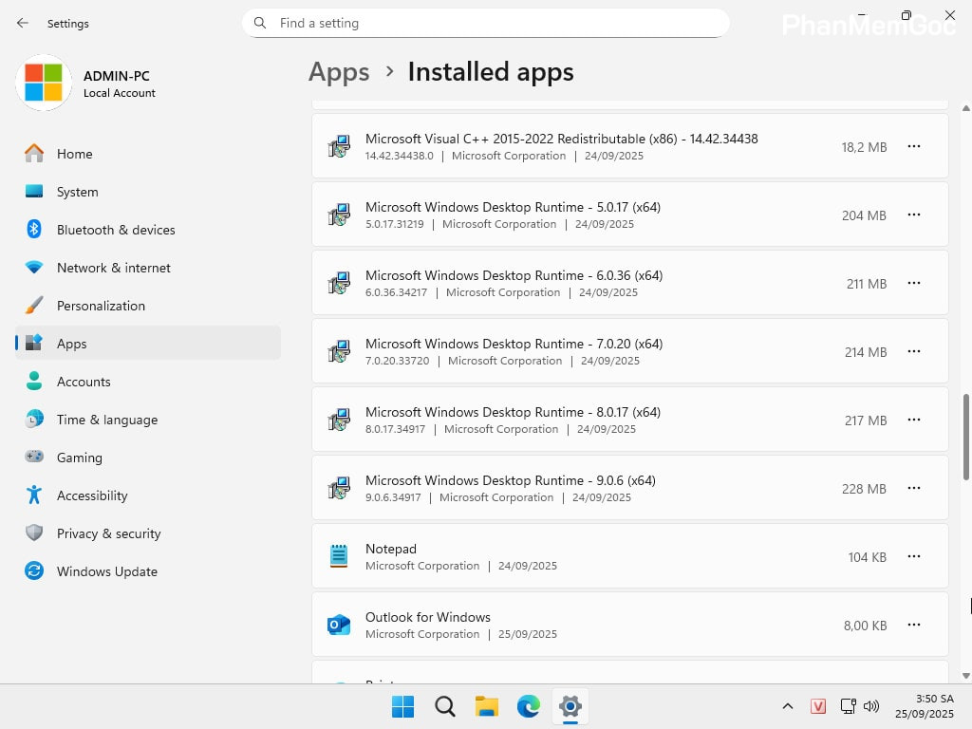Click the 104 KB size of Notepad
This screenshot has width=972, height=729.
click(x=867, y=556)
